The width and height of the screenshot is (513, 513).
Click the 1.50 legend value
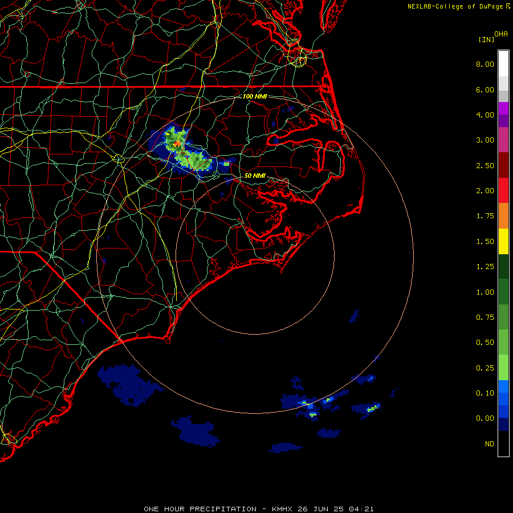485,242
